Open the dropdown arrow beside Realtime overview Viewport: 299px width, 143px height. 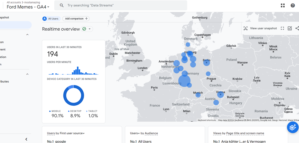coord(90,29)
